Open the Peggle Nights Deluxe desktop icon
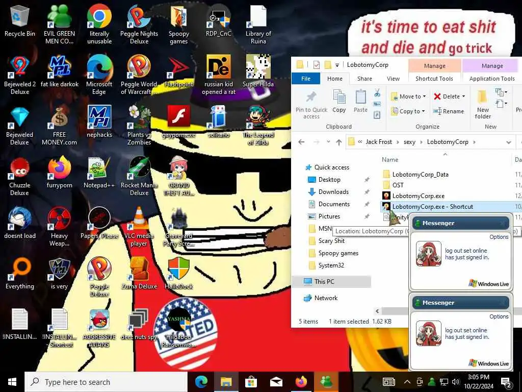This screenshot has width=522, height=392. click(139, 25)
